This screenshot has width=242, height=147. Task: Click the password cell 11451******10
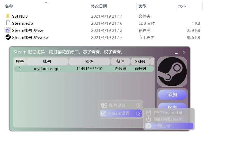tap(89, 69)
